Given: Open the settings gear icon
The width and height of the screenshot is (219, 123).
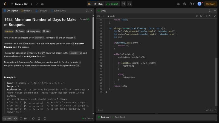Looking at the screenshot, I should [x=185, y=4].
